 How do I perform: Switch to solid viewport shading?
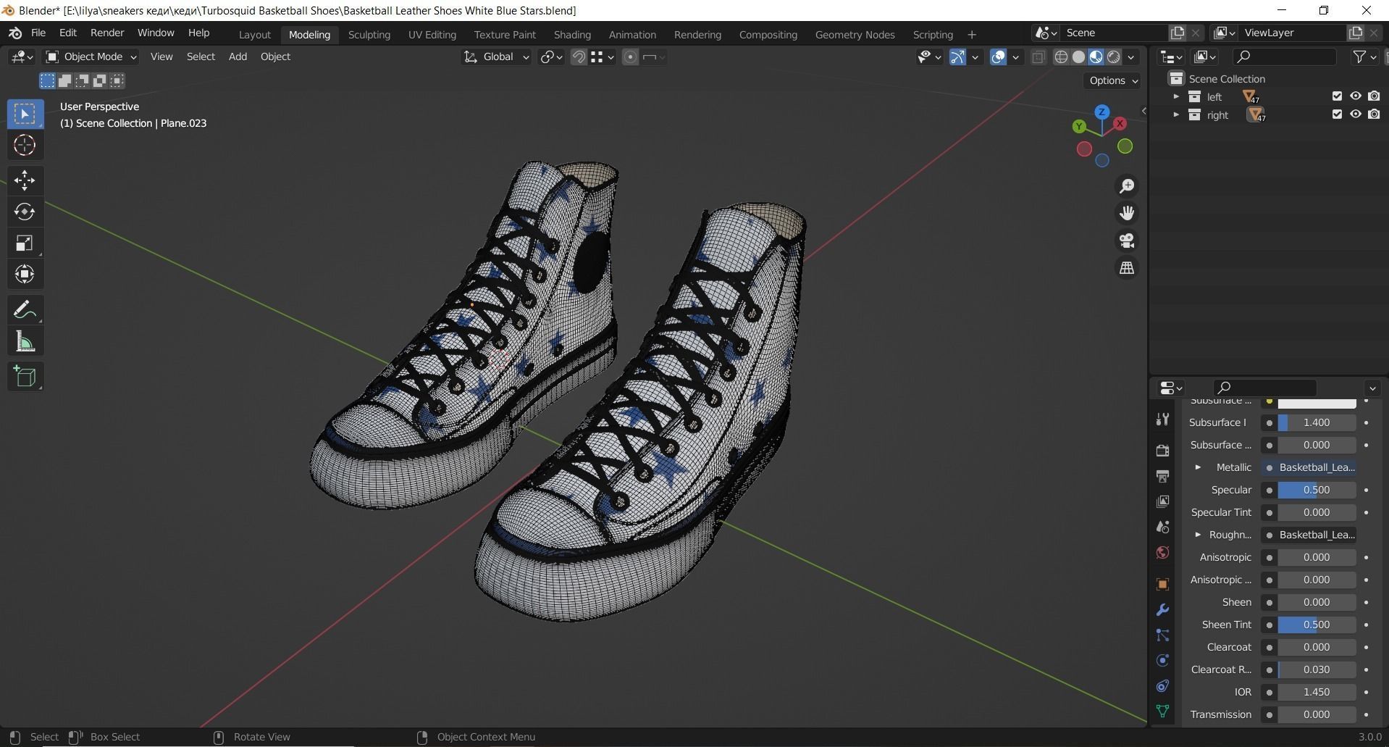click(x=1078, y=57)
